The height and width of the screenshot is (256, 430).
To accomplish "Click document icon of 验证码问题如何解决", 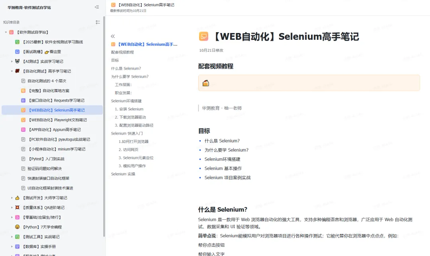I will coord(23,168).
